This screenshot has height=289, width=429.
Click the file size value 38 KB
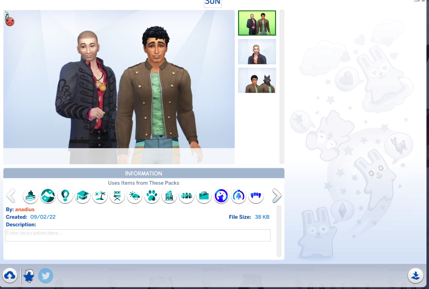(262, 217)
